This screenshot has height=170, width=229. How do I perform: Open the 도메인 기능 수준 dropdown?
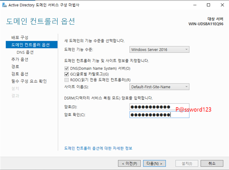160,50
